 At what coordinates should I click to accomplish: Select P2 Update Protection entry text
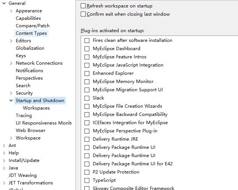[x=116, y=172]
